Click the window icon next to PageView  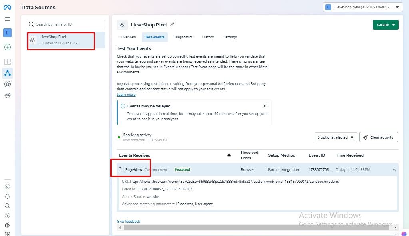[x=121, y=169]
